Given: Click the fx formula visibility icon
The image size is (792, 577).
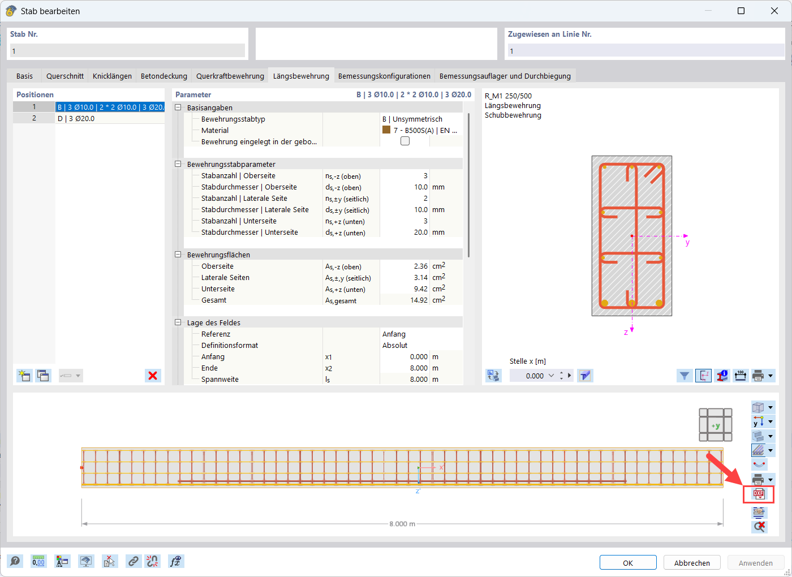Looking at the screenshot, I should coord(176,561).
